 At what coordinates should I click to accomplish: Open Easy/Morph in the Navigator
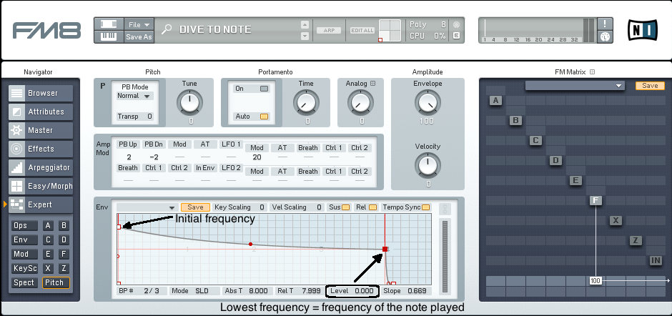(x=41, y=186)
